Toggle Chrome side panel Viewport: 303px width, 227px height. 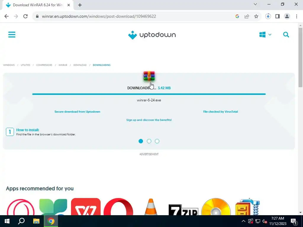[278, 17]
